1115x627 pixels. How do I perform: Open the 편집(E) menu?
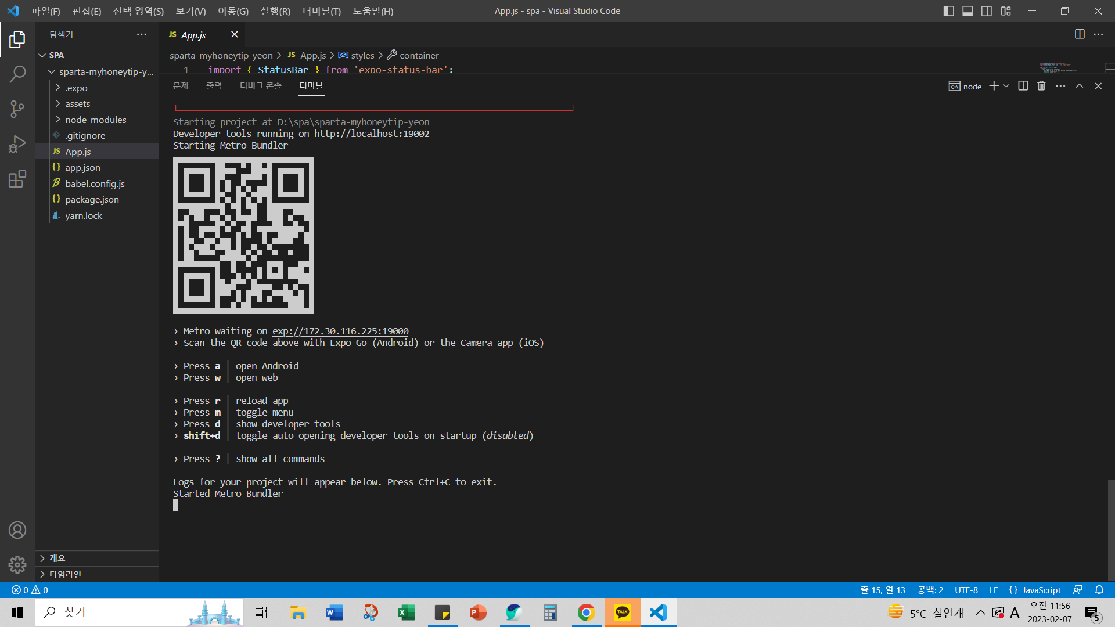point(87,11)
